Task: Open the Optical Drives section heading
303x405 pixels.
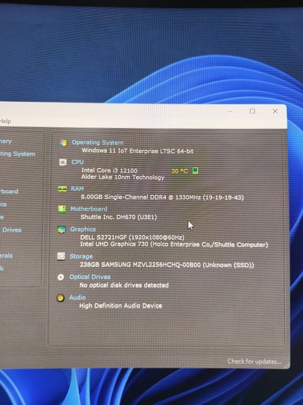Action: [89, 277]
